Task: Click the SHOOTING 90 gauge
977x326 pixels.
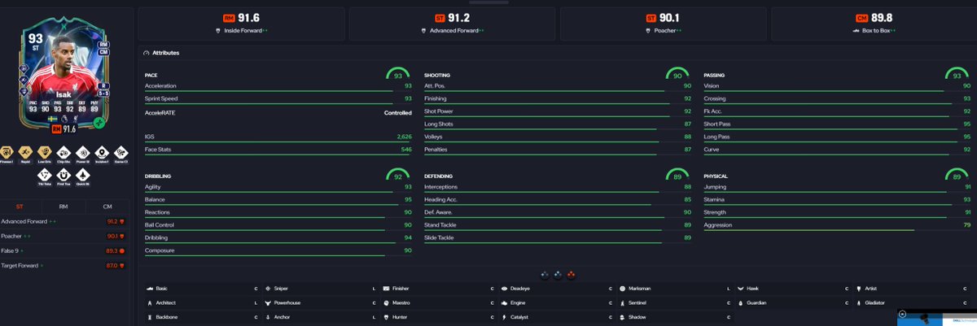Action: pyautogui.click(x=678, y=74)
